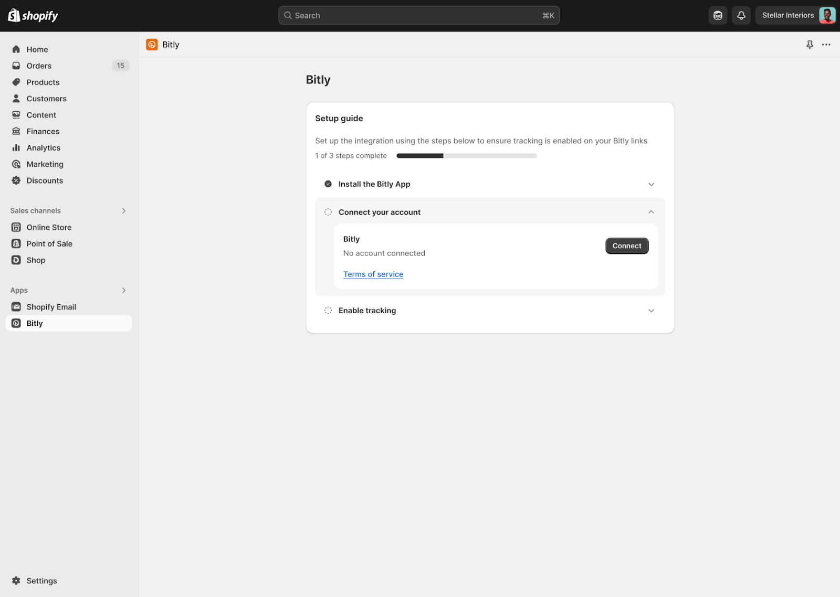Select the Analytics icon

pyautogui.click(x=16, y=147)
